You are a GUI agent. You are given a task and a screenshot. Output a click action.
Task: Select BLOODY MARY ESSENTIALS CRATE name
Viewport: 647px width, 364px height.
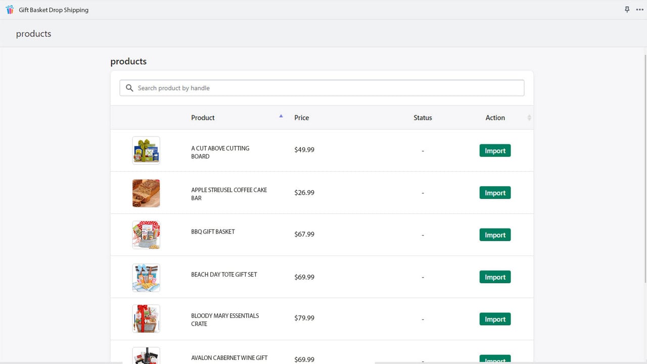click(x=225, y=320)
